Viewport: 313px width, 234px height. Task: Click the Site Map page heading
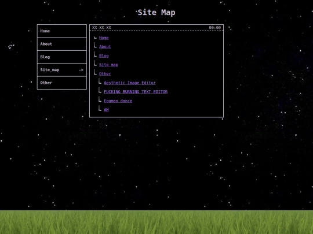[156, 13]
